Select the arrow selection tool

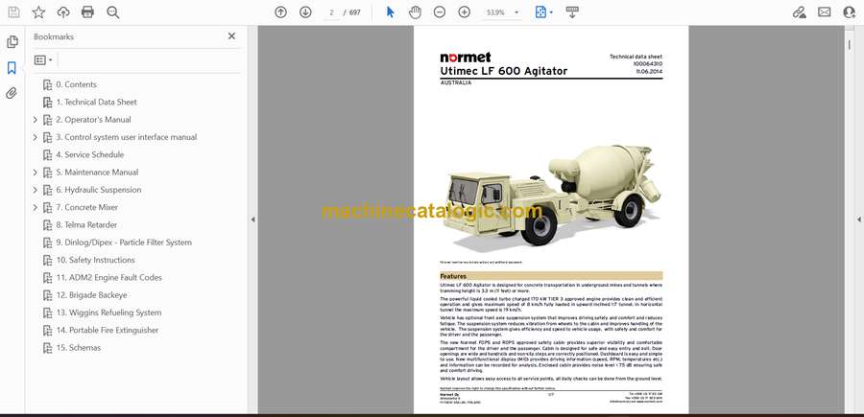click(390, 12)
